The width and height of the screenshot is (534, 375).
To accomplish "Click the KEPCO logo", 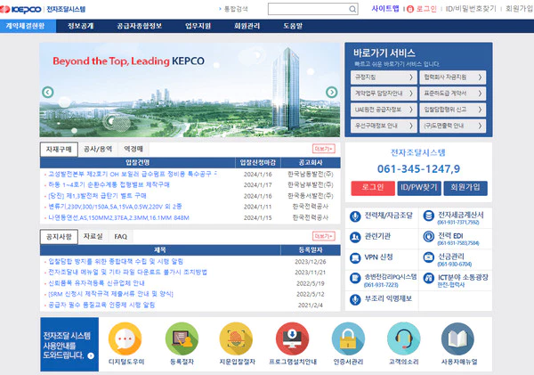I will [20, 9].
